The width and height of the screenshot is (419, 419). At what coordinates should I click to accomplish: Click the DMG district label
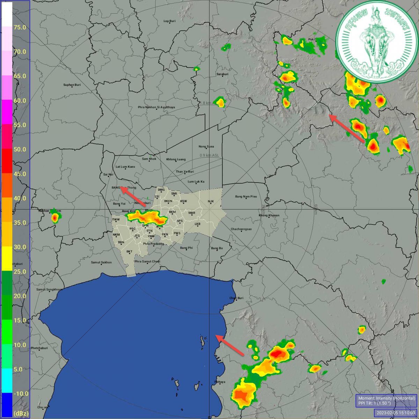(x=161, y=190)
